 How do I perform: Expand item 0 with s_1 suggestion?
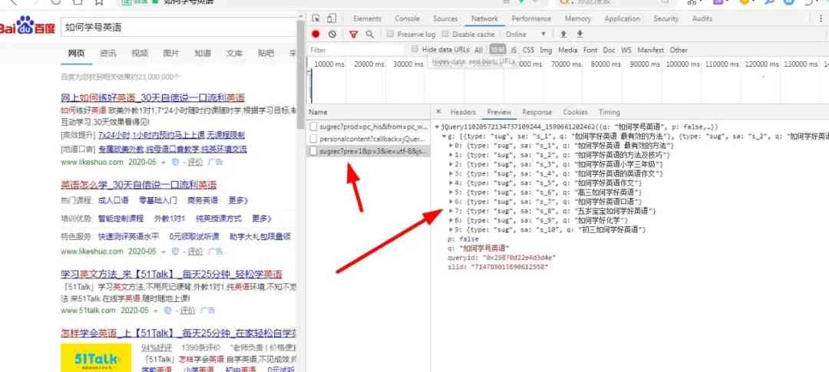(x=451, y=145)
